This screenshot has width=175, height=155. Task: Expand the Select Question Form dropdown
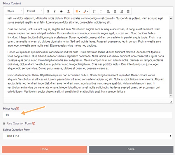(x=87, y=136)
